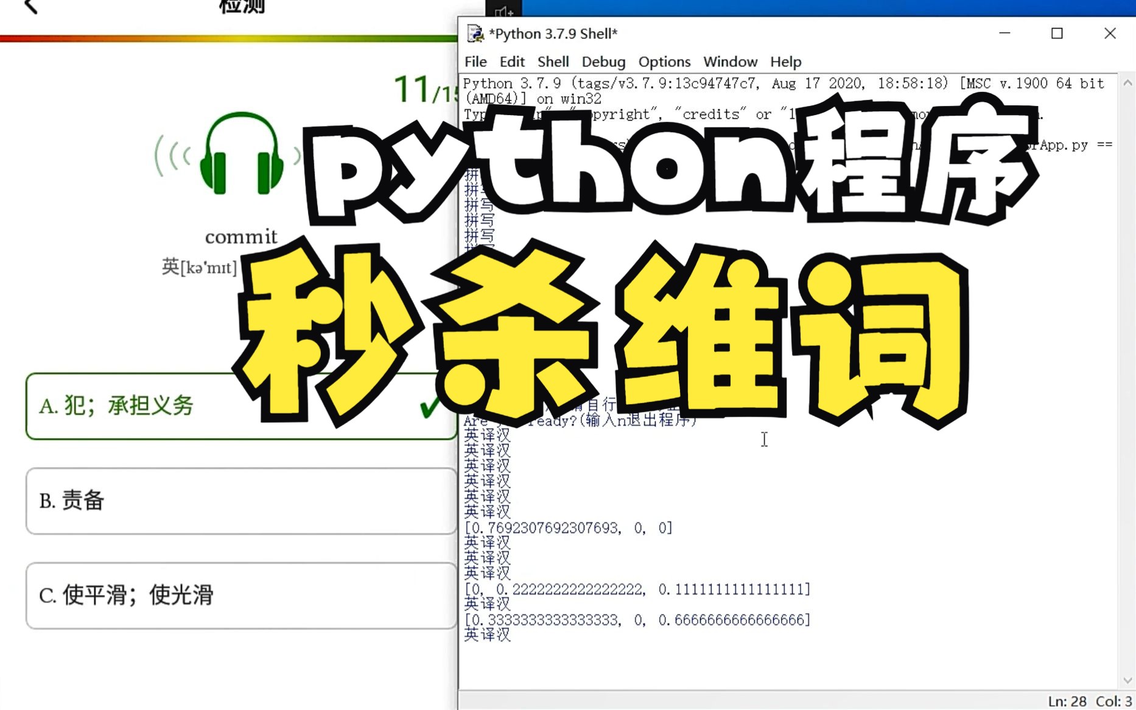Close the Python Shell window

1110,33
